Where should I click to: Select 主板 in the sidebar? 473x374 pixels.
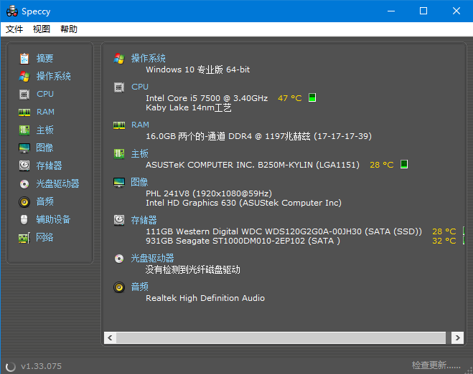click(x=45, y=130)
